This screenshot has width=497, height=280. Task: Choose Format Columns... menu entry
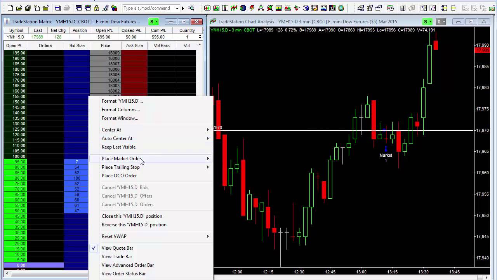click(x=121, y=110)
